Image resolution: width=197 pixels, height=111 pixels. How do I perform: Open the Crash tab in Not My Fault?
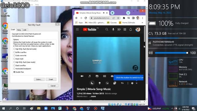click(13, 30)
